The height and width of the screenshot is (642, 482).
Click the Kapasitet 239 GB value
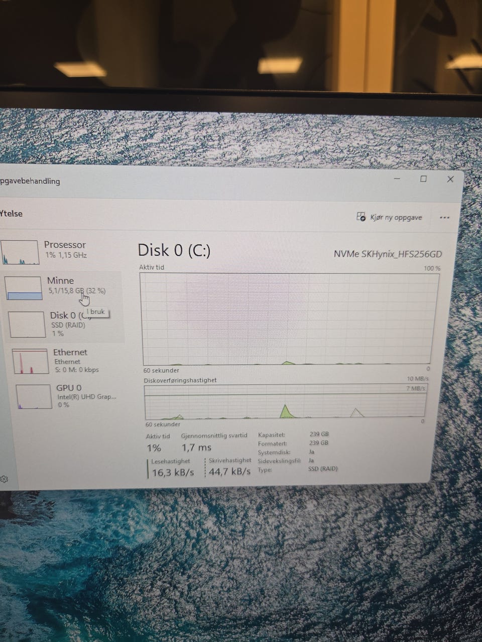tap(319, 434)
